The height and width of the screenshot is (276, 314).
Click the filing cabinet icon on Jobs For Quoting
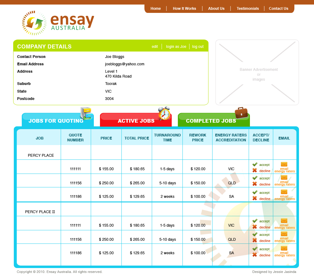[x=86, y=113]
